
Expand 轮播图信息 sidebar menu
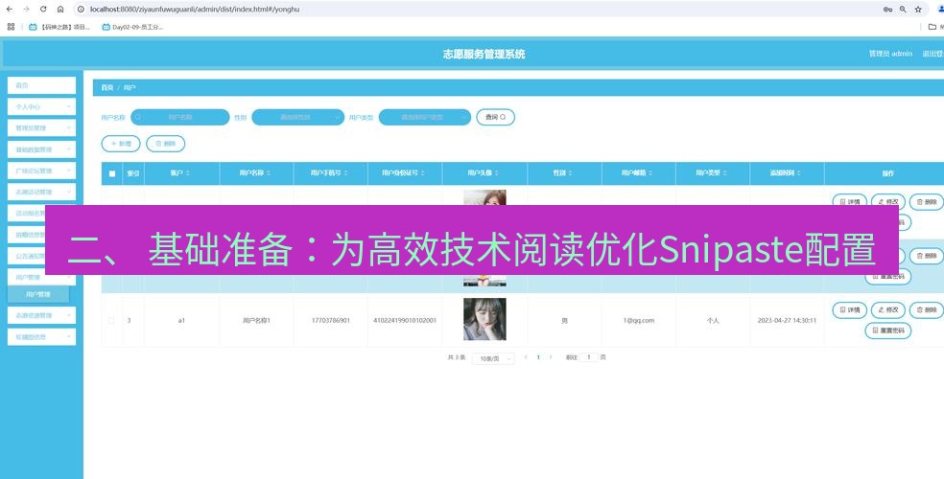tap(41, 336)
